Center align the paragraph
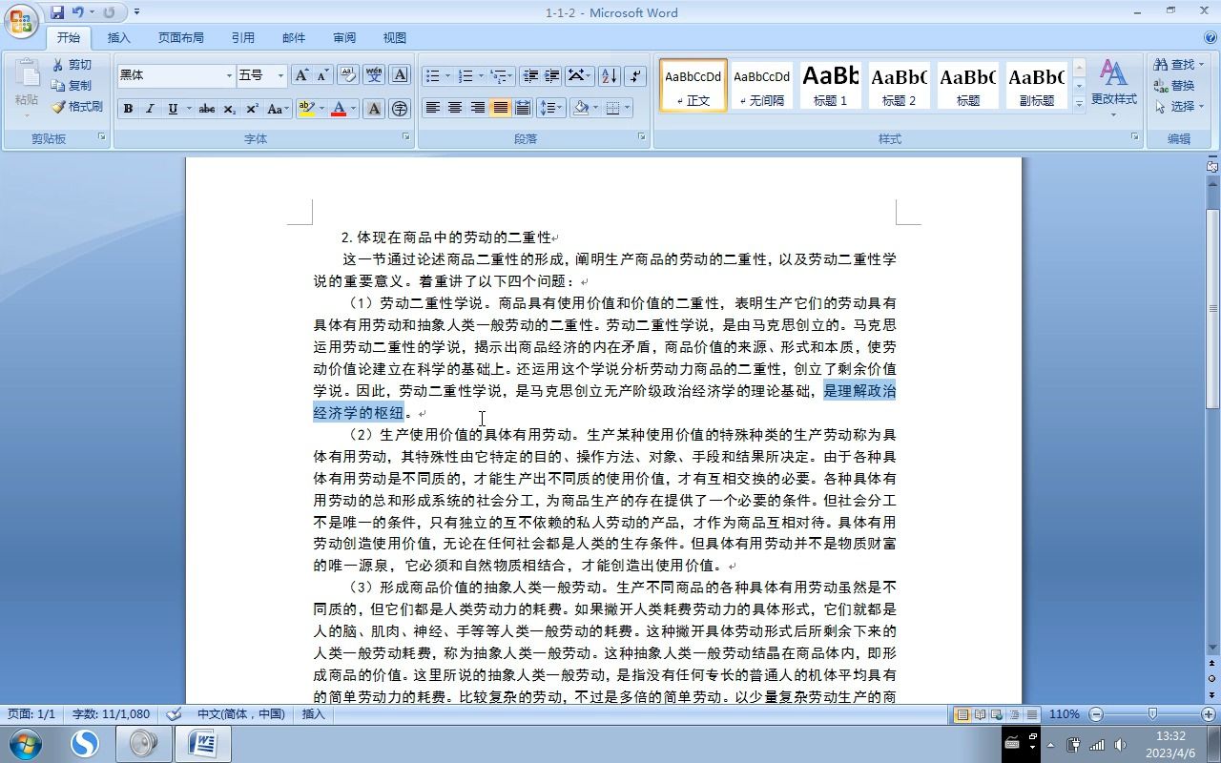The height and width of the screenshot is (763, 1221). [x=455, y=108]
